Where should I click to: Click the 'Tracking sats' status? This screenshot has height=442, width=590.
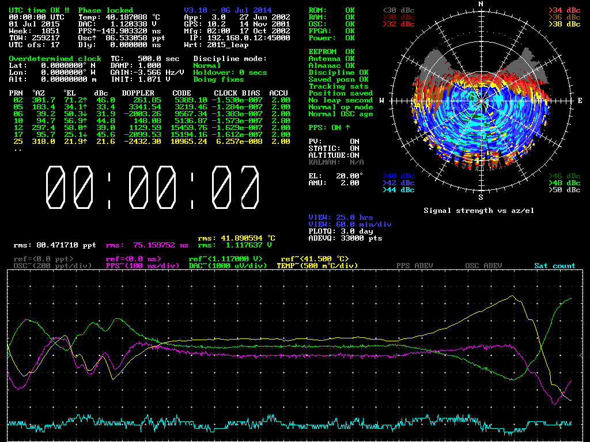(339, 86)
